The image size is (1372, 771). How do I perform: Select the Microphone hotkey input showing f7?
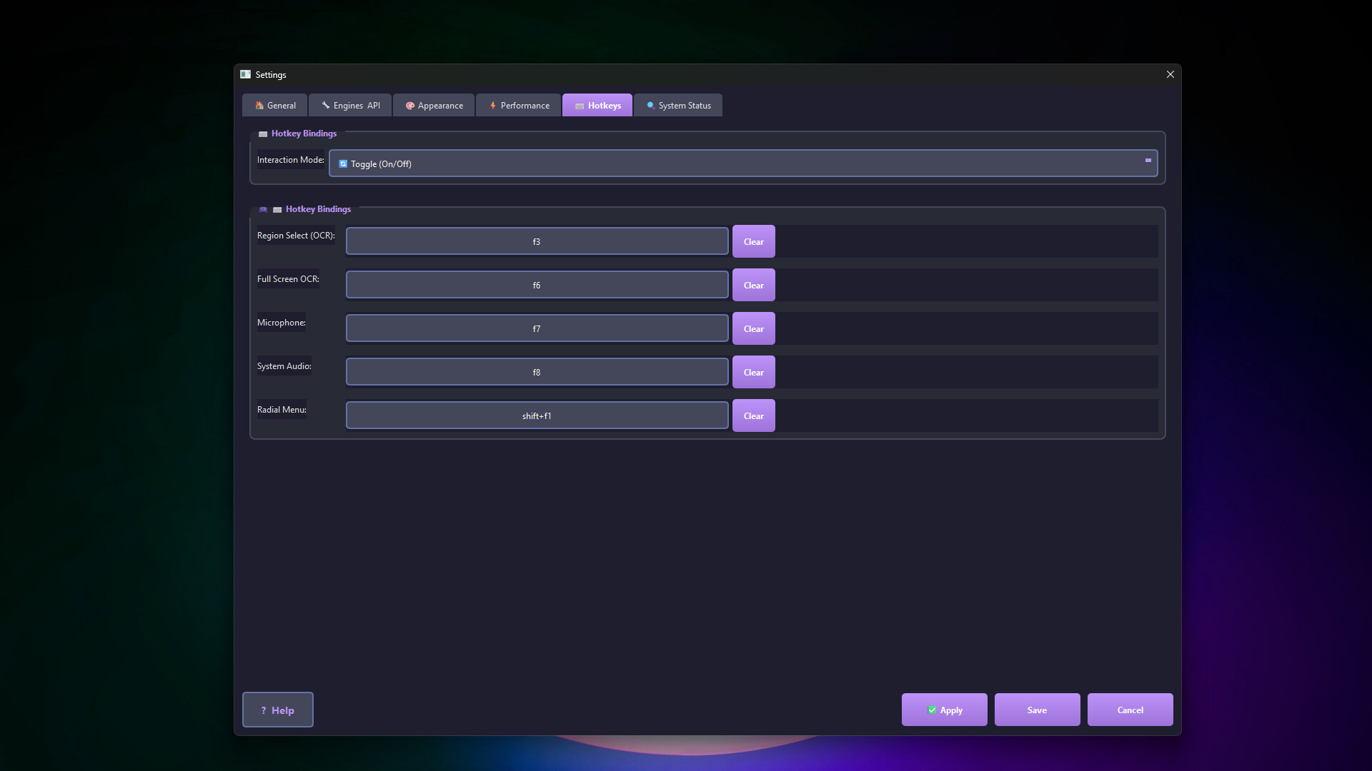tap(536, 328)
